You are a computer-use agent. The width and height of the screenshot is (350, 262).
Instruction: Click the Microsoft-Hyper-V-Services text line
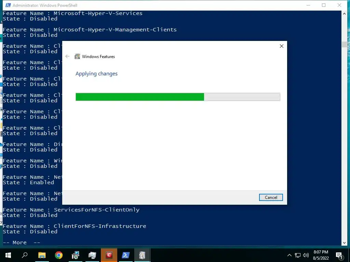(x=72, y=13)
